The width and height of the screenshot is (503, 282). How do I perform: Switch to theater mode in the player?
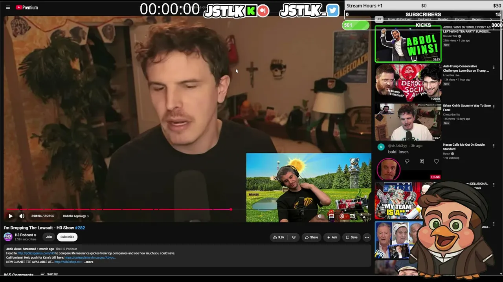(352, 216)
